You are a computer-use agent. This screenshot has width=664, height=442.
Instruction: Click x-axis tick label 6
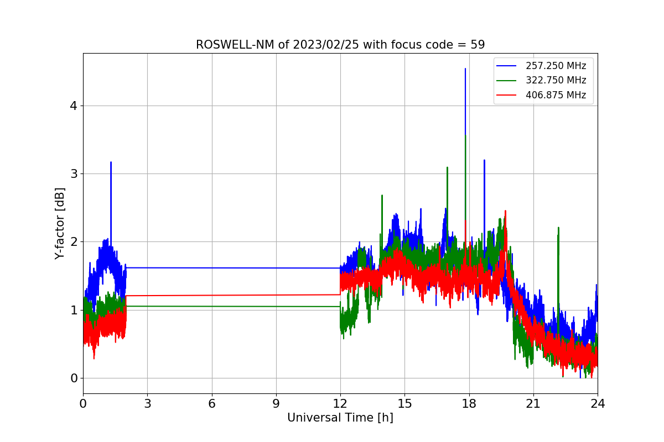point(212,403)
